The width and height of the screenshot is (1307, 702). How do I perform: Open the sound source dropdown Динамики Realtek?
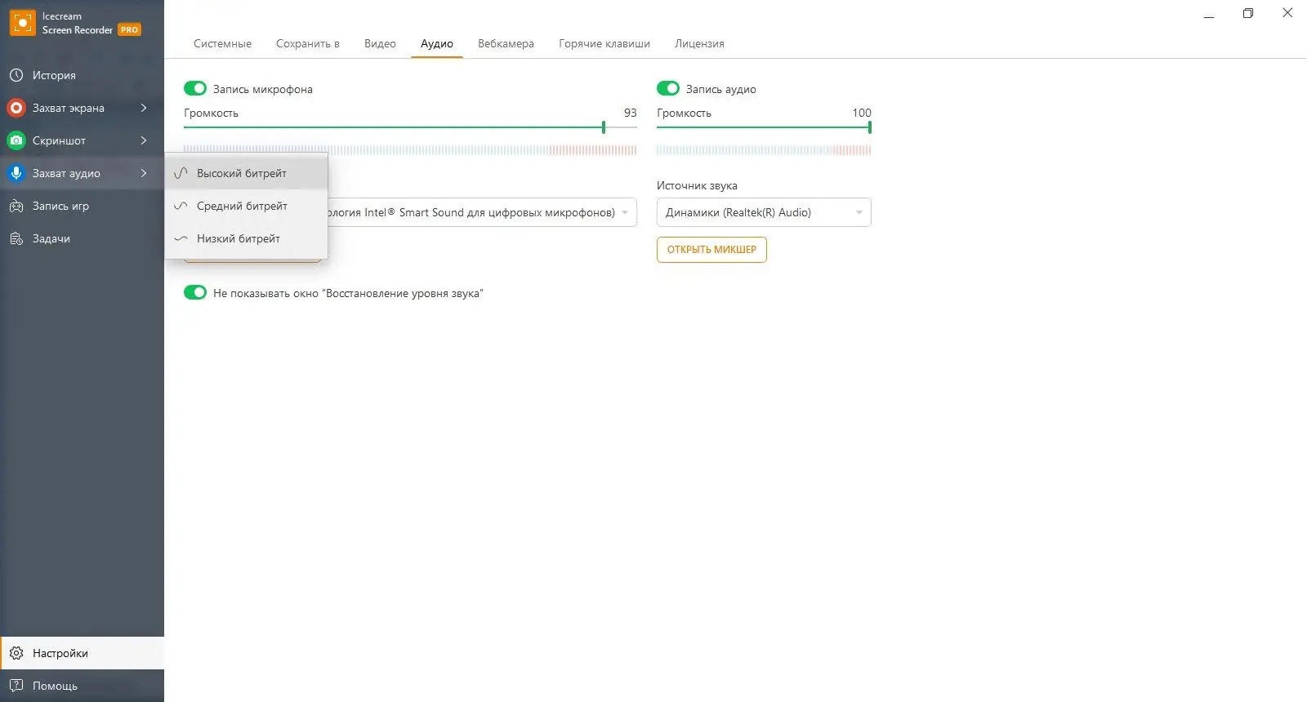tap(764, 212)
